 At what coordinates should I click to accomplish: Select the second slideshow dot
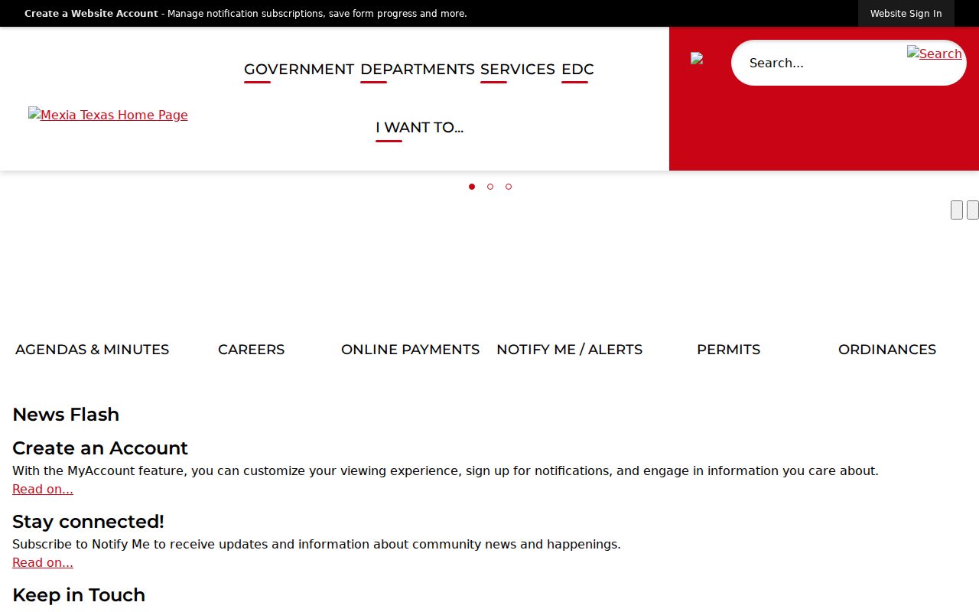pos(490,187)
